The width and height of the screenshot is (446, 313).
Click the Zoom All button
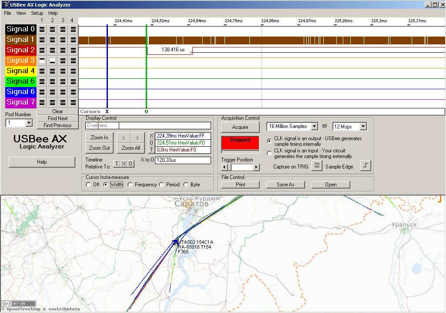(131, 148)
